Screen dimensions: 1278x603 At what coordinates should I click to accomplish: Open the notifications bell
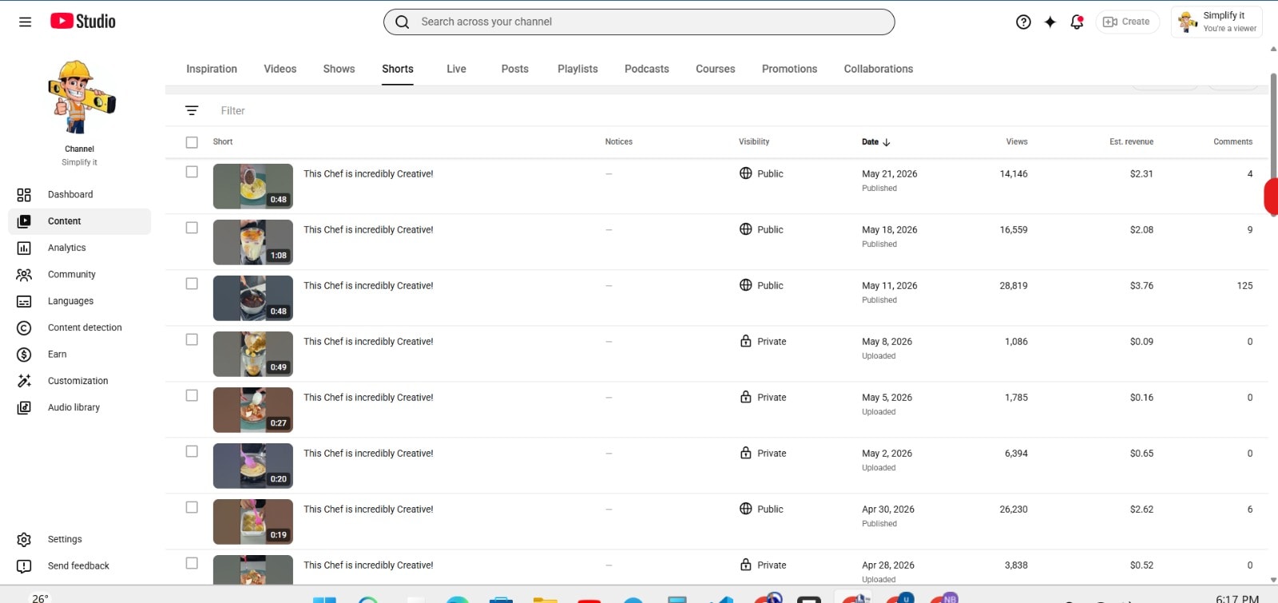[x=1077, y=22]
